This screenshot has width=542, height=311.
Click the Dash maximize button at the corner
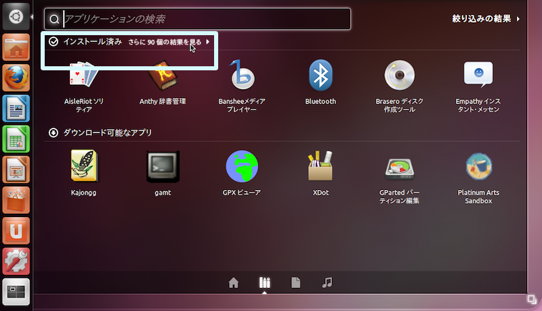(532, 299)
